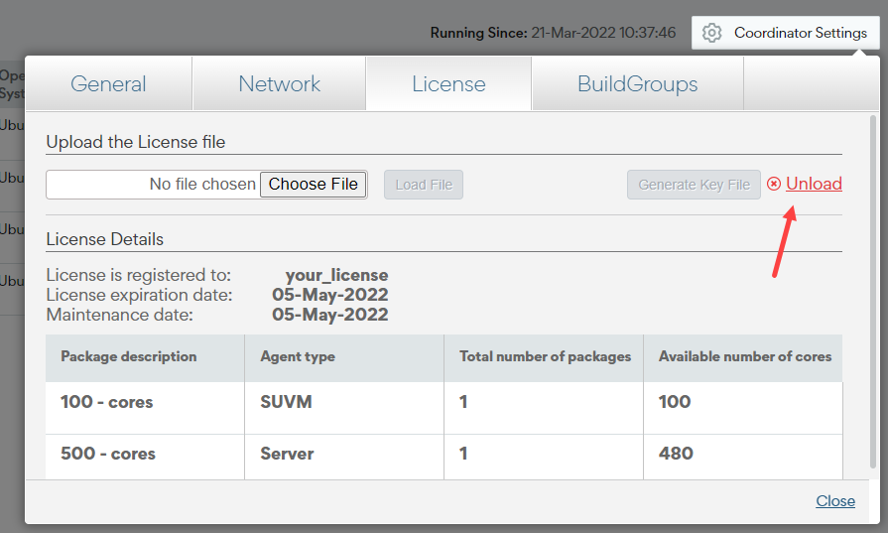Click the Agent type column header
Image resolution: width=888 pixels, height=533 pixels.
tap(298, 356)
